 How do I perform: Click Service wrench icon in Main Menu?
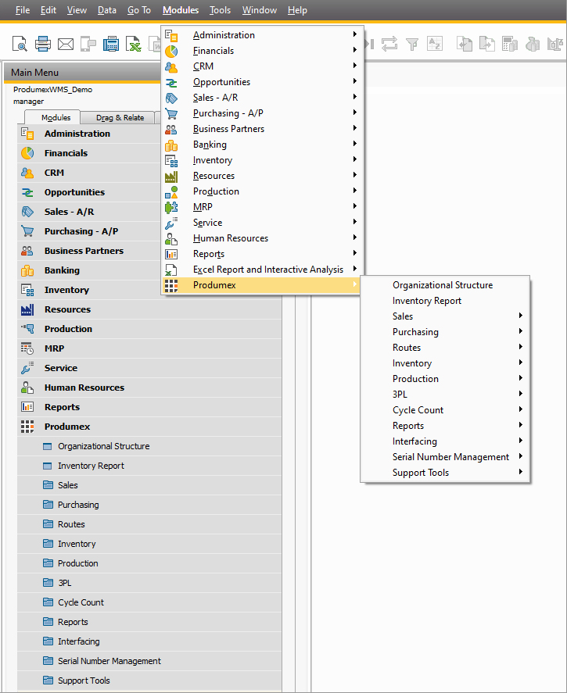pyautogui.click(x=27, y=368)
